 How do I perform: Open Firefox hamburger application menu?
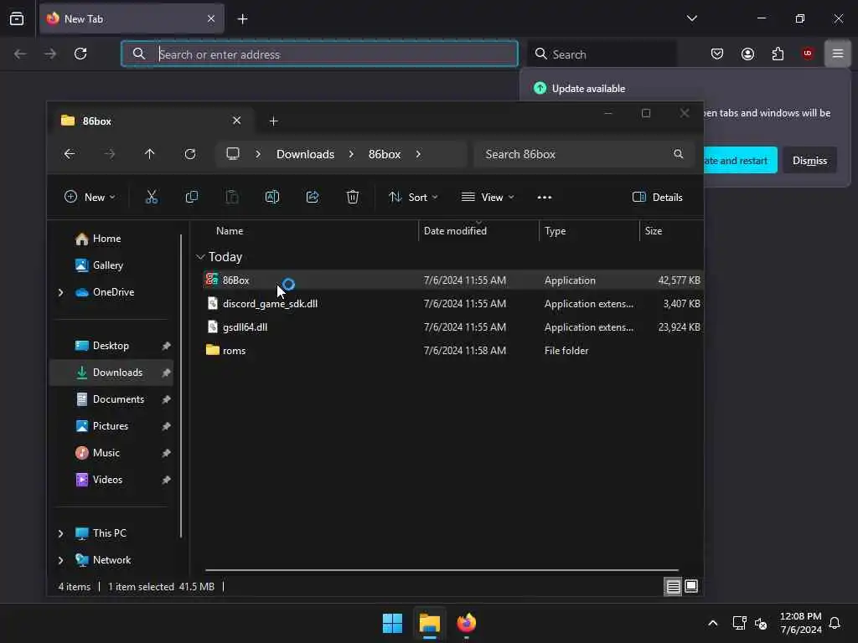(x=838, y=54)
